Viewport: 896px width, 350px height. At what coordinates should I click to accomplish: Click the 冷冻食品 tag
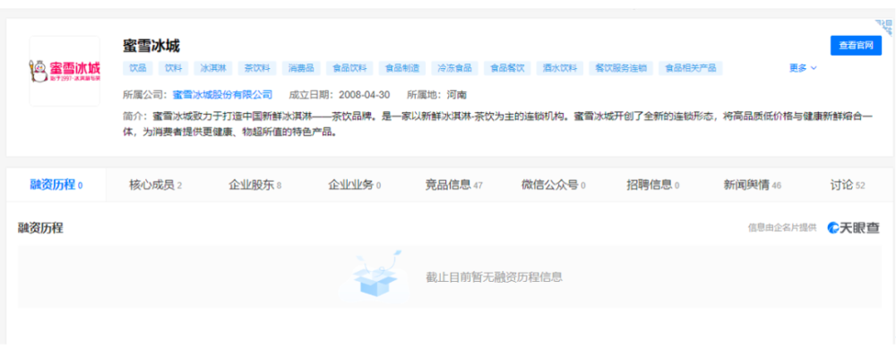click(x=455, y=69)
